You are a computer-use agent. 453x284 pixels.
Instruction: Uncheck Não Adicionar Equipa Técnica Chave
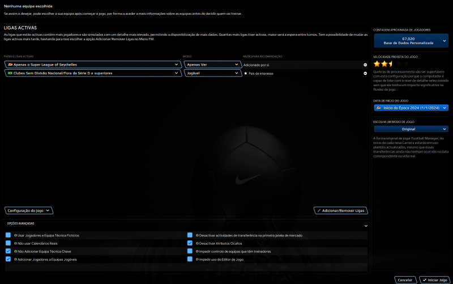point(8,251)
